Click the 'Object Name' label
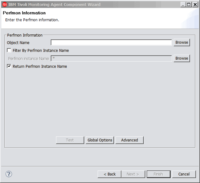 point(18,43)
